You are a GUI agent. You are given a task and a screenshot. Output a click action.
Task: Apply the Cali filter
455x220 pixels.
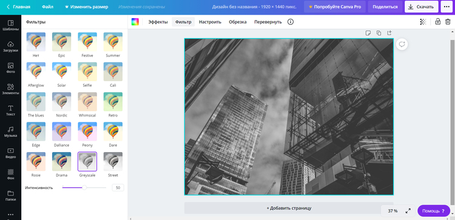(x=113, y=72)
